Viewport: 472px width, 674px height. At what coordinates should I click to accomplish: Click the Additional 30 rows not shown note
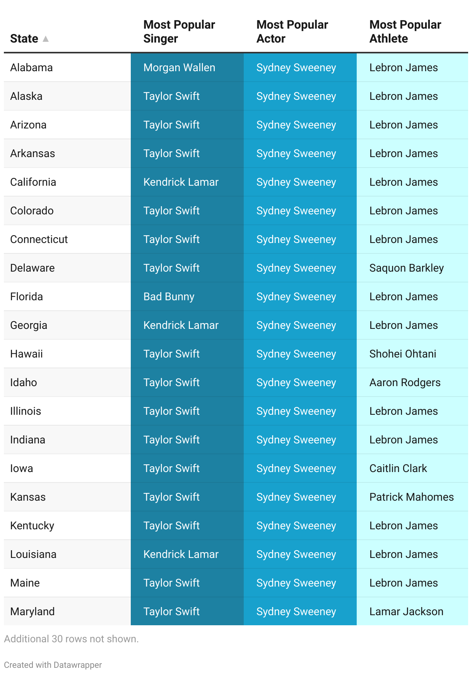click(x=71, y=639)
